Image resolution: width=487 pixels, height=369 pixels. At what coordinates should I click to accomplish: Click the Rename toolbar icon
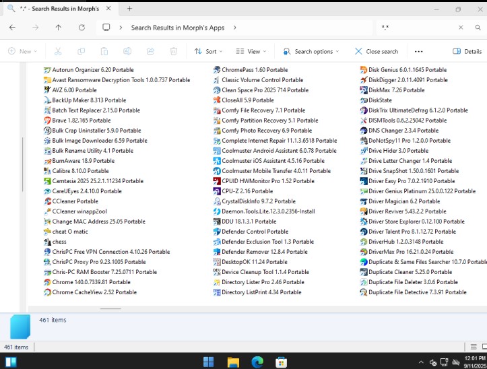tap(127, 51)
